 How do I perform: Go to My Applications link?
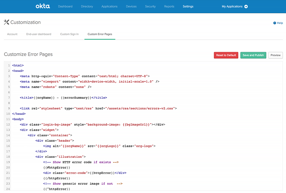pyautogui.click(x=232, y=7)
